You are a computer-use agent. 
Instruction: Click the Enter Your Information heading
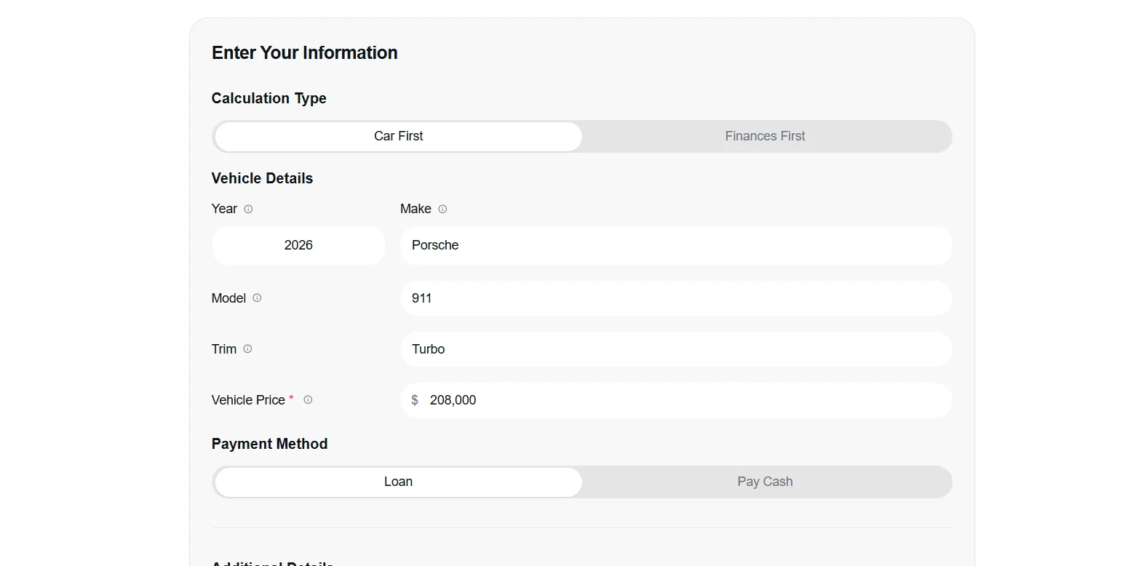coord(305,53)
